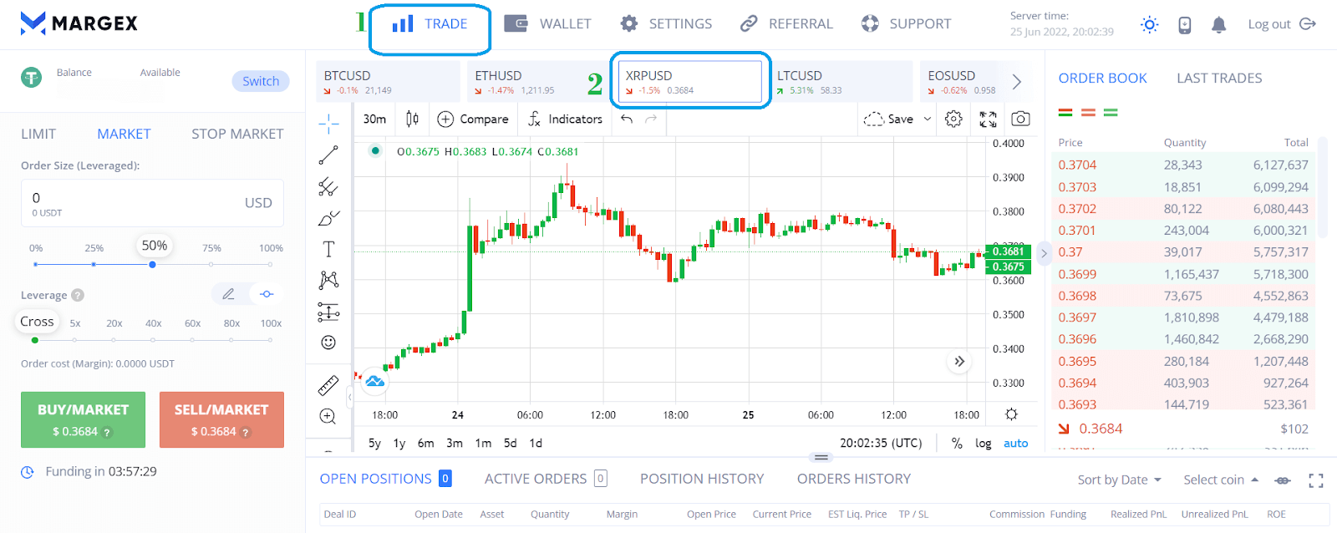The width and height of the screenshot is (1337, 533).
Task: Open Sort by Date dropdown
Action: coord(1120,480)
